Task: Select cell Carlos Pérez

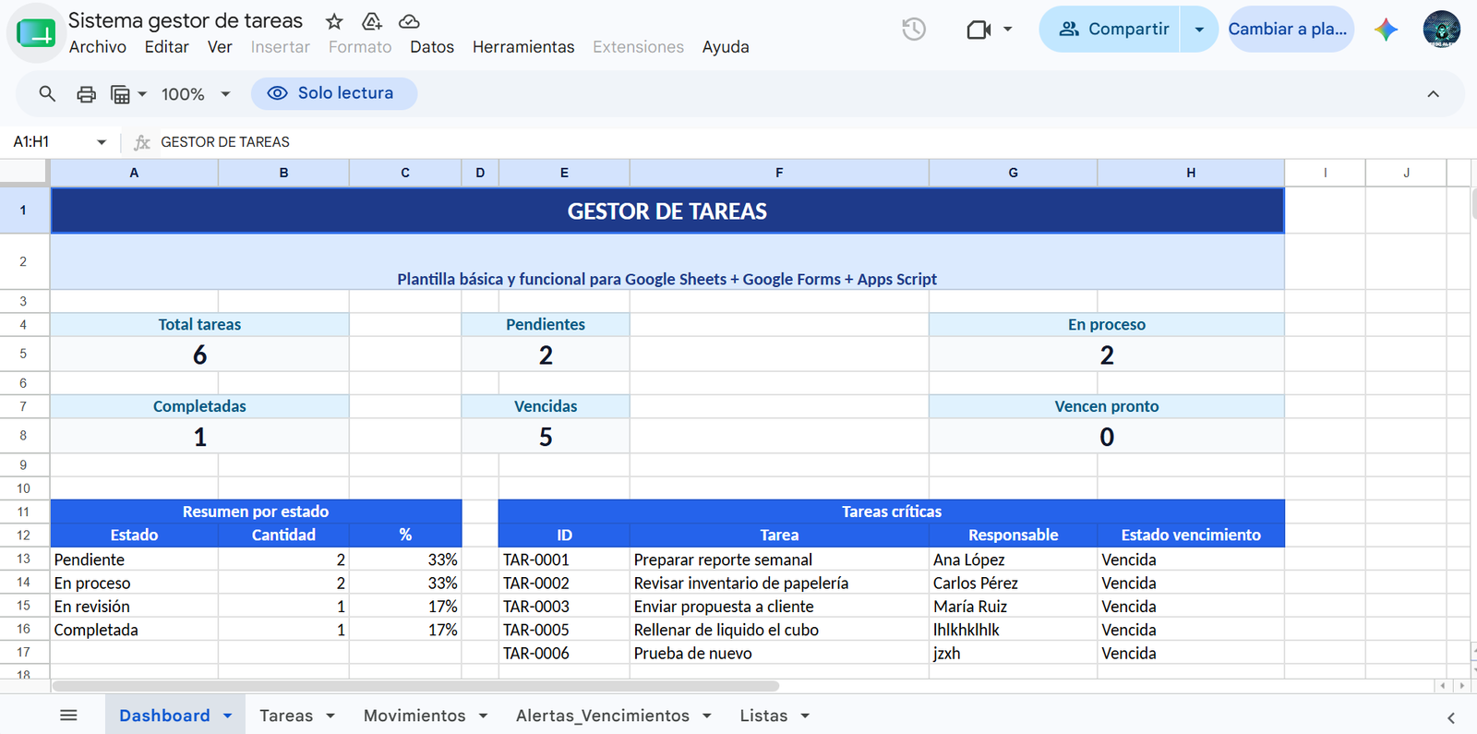Action: [1013, 583]
